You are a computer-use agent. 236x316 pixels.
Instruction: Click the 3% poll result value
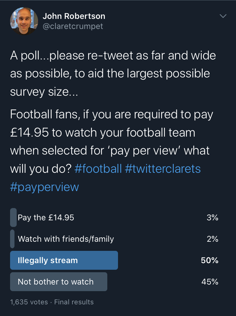pyautogui.click(x=212, y=217)
